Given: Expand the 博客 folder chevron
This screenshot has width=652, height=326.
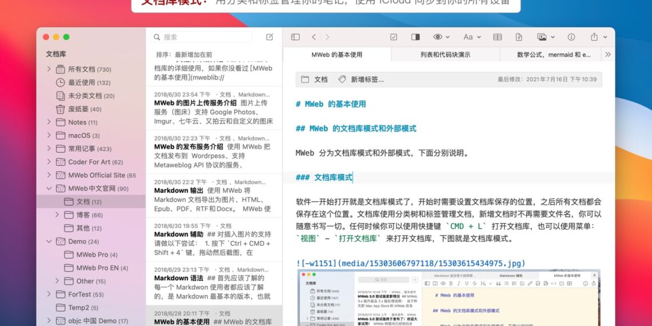Looking at the screenshot, I should [x=57, y=214].
